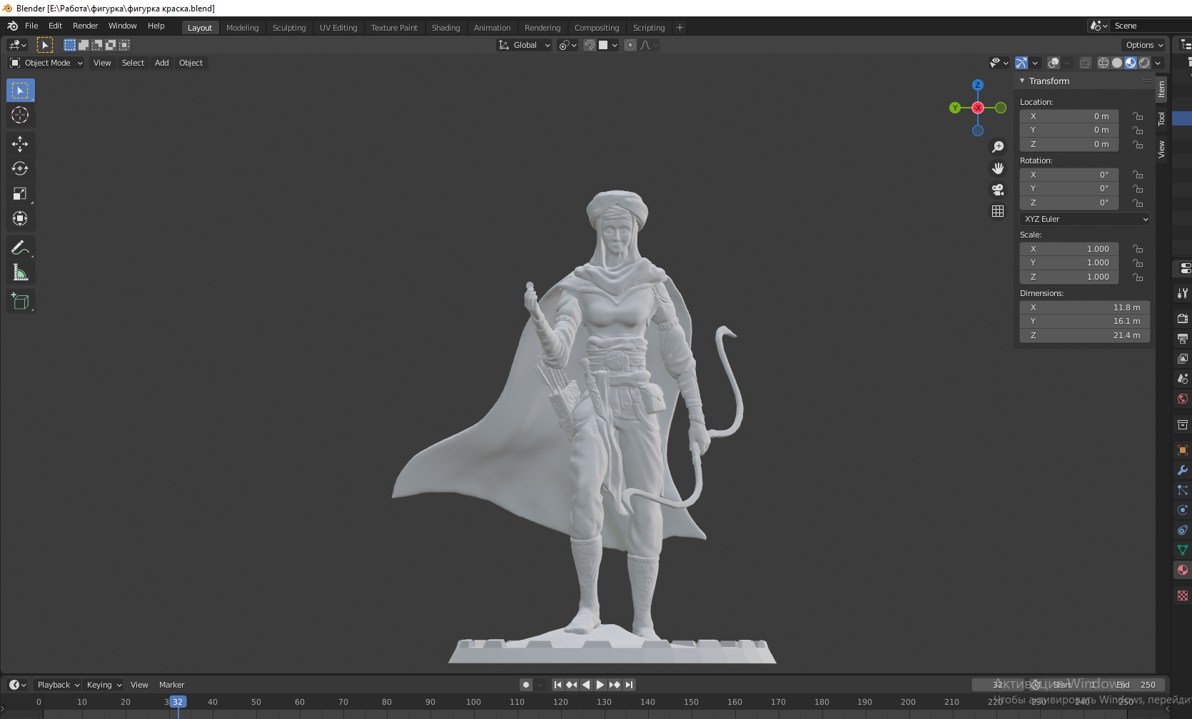Select the Rotate tool
1192x719 pixels.
20,169
